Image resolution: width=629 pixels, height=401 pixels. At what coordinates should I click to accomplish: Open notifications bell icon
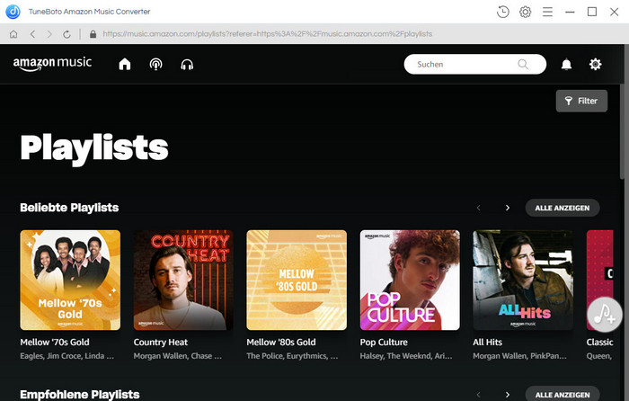point(566,64)
